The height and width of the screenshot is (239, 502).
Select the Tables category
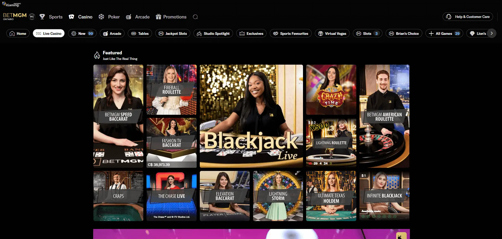[x=140, y=33]
